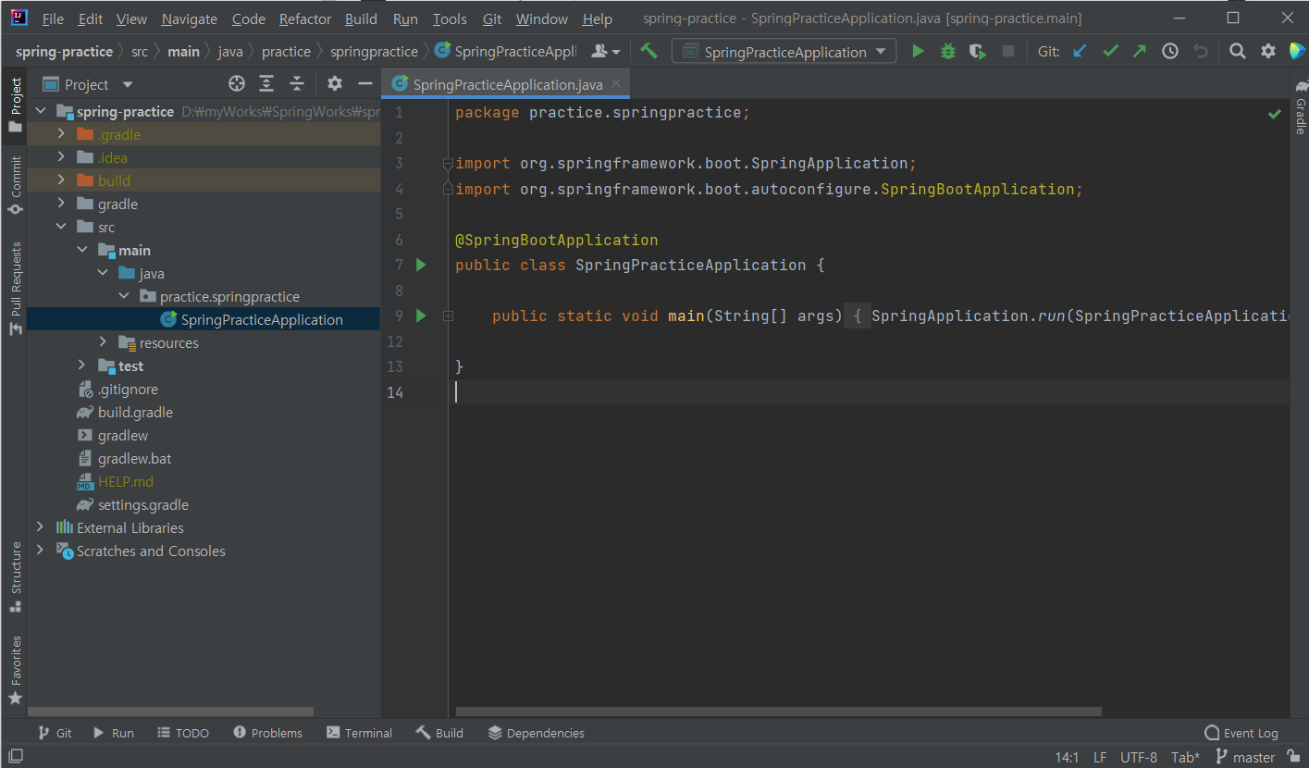The height and width of the screenshot is (768, 1309).
Task: Open the Gradle tool window
Action: click(1300, 108)
